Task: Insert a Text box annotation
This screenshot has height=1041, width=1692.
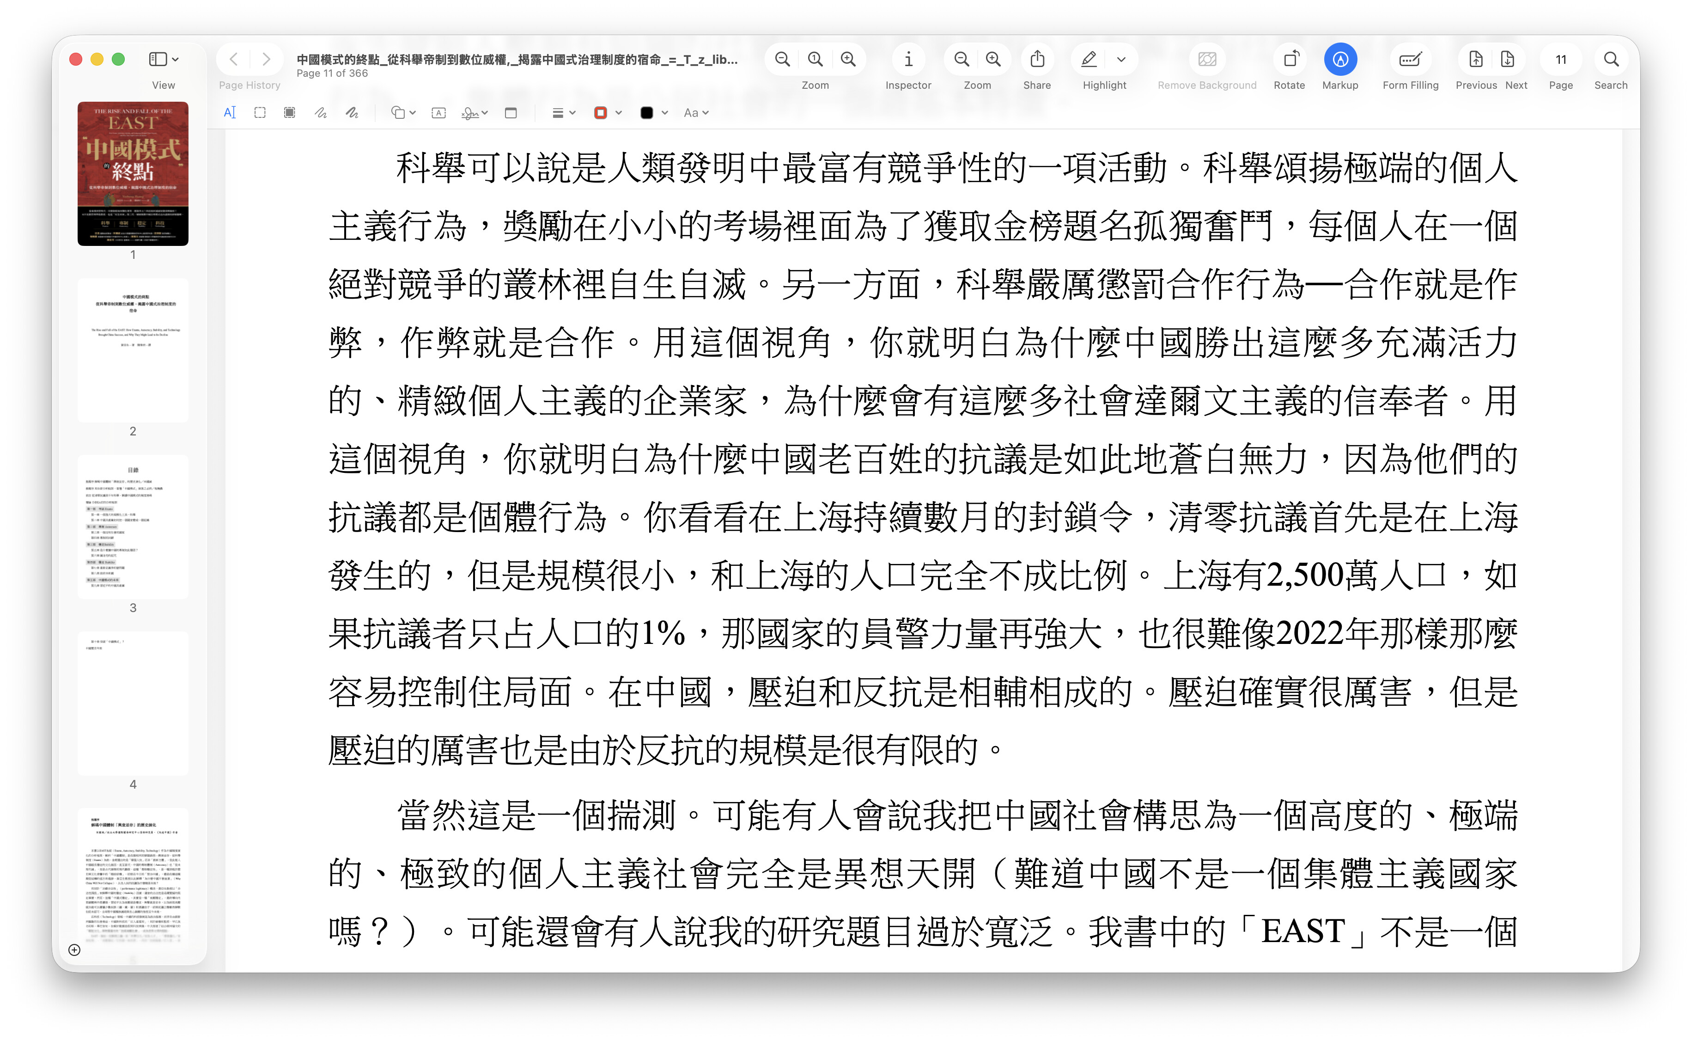Action: click(438, 113)
